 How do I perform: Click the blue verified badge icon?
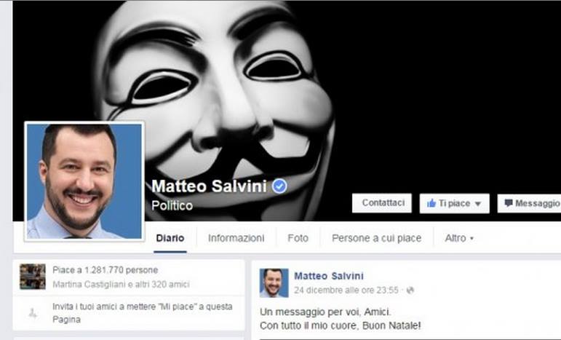(x=279, y=186)
